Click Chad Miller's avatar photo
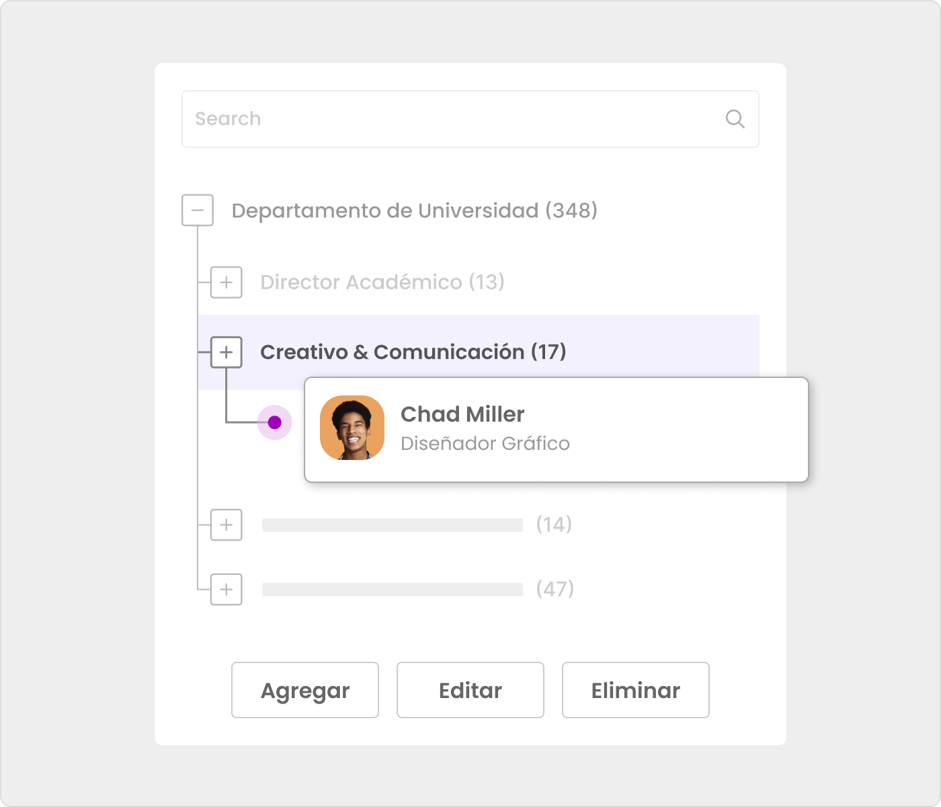This screenshot has height=807, width=941. click(x=352, y=428)
